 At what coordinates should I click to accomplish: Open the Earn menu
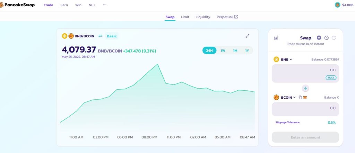[64, 5]
